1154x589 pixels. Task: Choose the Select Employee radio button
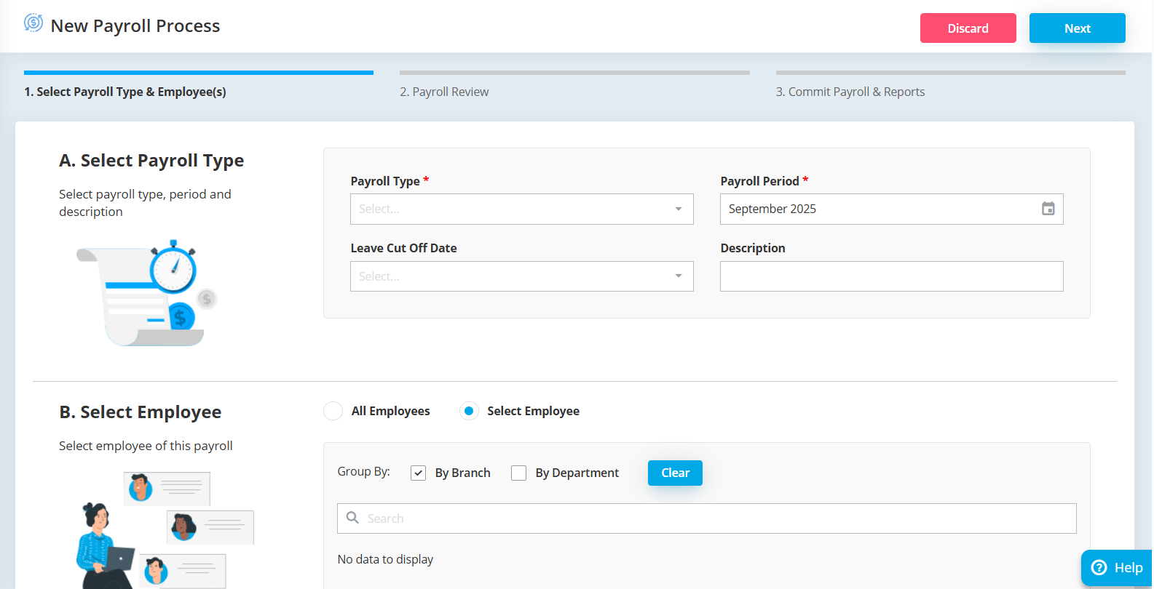(470, 411)
